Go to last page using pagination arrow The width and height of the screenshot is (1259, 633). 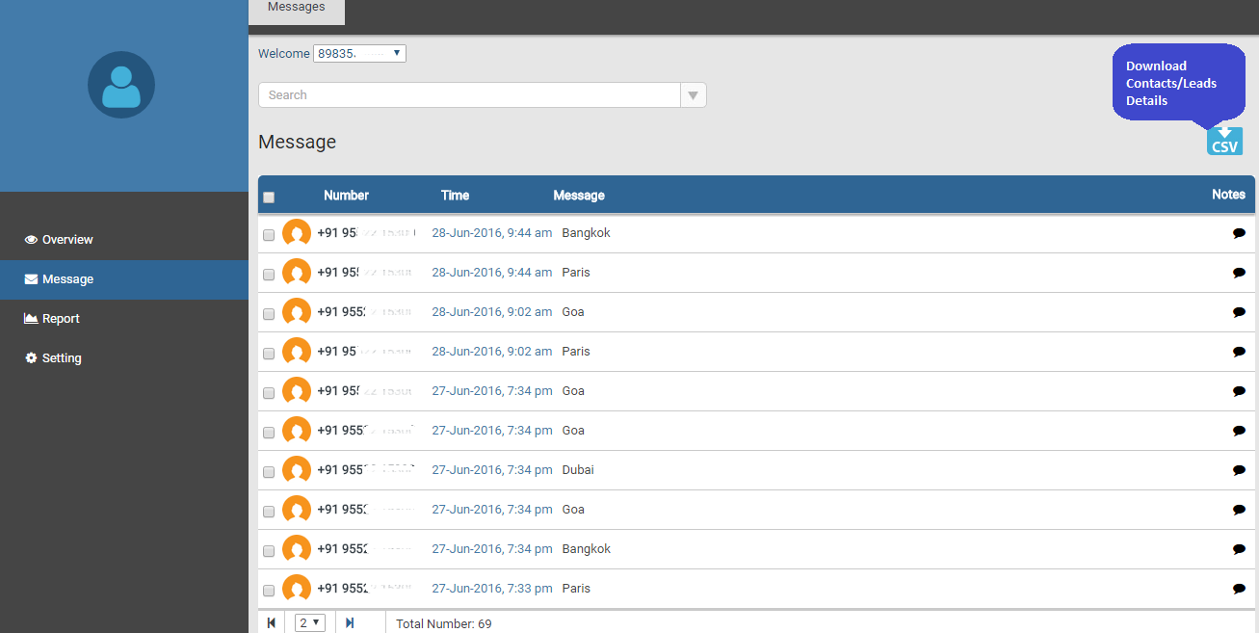click(x=350, y=623)
